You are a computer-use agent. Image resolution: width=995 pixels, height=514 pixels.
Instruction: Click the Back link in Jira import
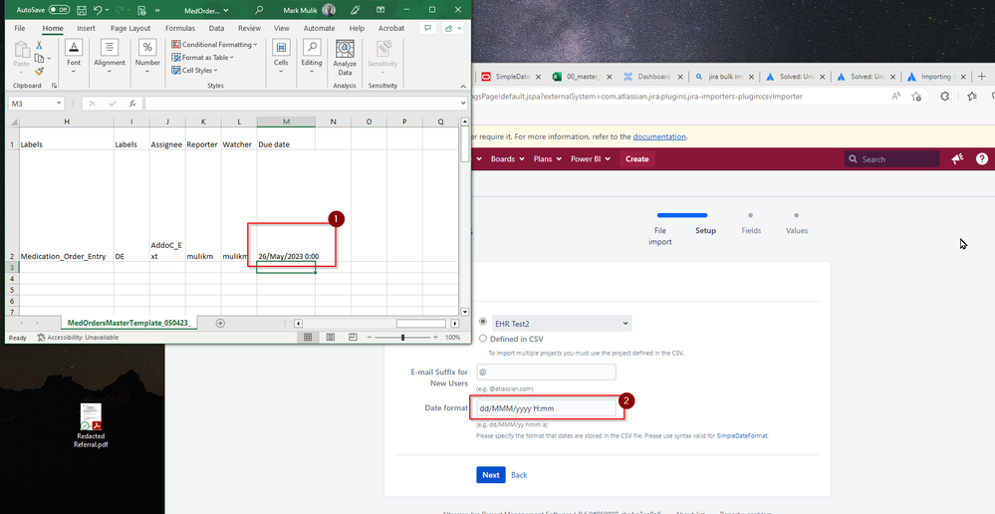[519, 475]
